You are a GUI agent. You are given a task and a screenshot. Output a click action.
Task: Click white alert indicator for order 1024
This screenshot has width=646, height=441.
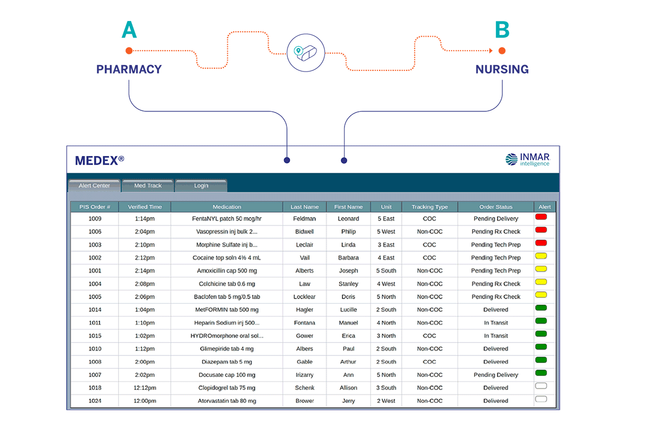(541, 399)
